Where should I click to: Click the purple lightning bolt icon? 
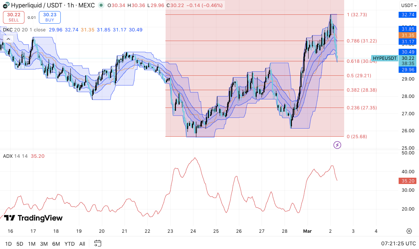[337, 145]
